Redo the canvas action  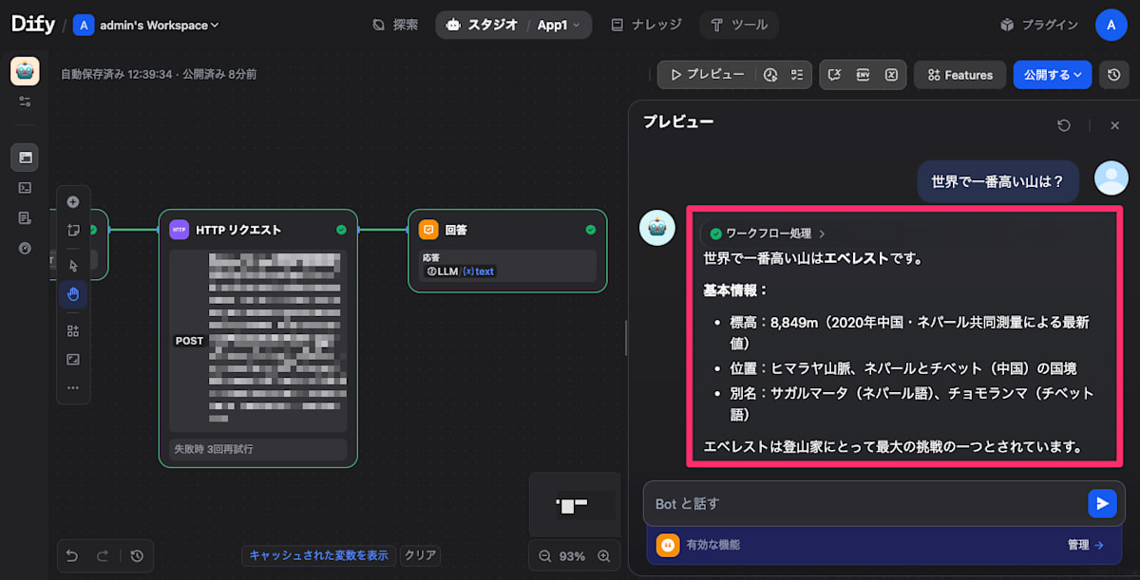pyautogui.click(x=102, y=556)
